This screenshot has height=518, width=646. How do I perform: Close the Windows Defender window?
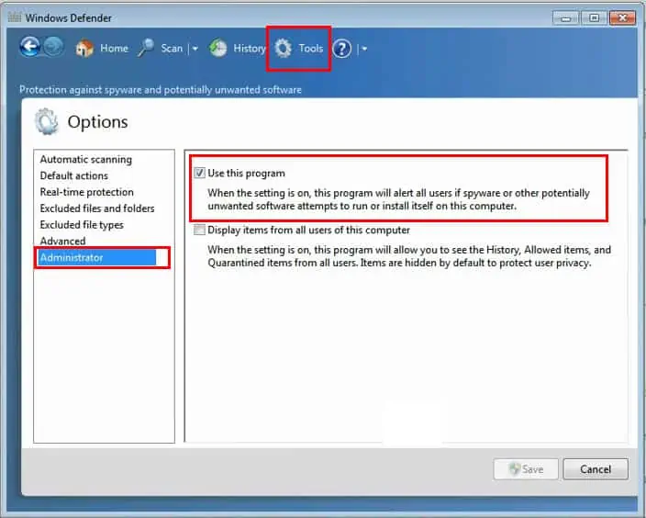tap(622, 18)
